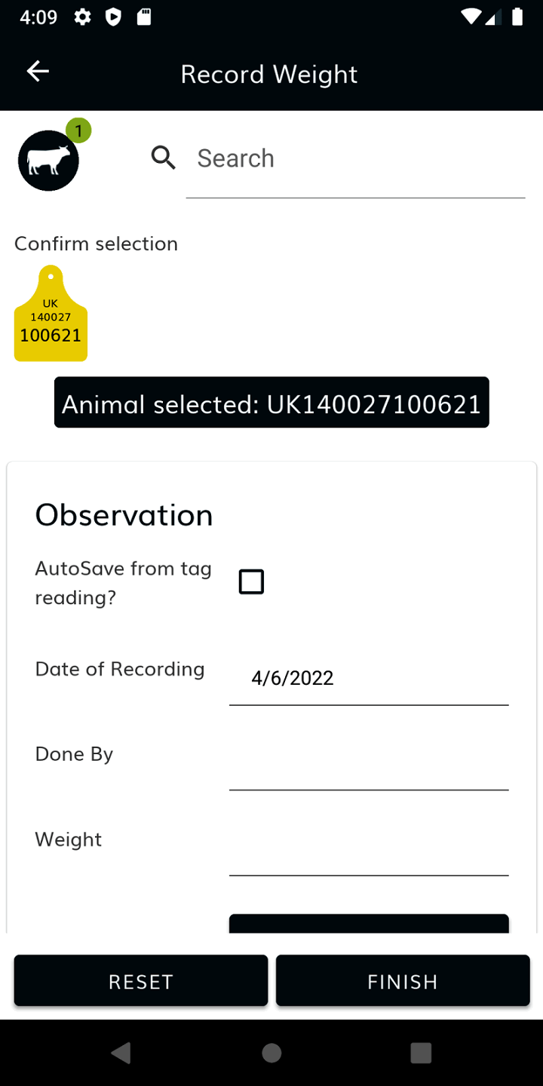The image size is (543, 1086).
Task: Open the settings gear in status bar
Action: (83, 17)
